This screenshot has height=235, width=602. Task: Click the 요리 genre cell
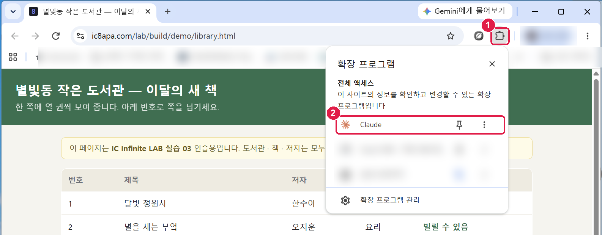coord(373,227)
